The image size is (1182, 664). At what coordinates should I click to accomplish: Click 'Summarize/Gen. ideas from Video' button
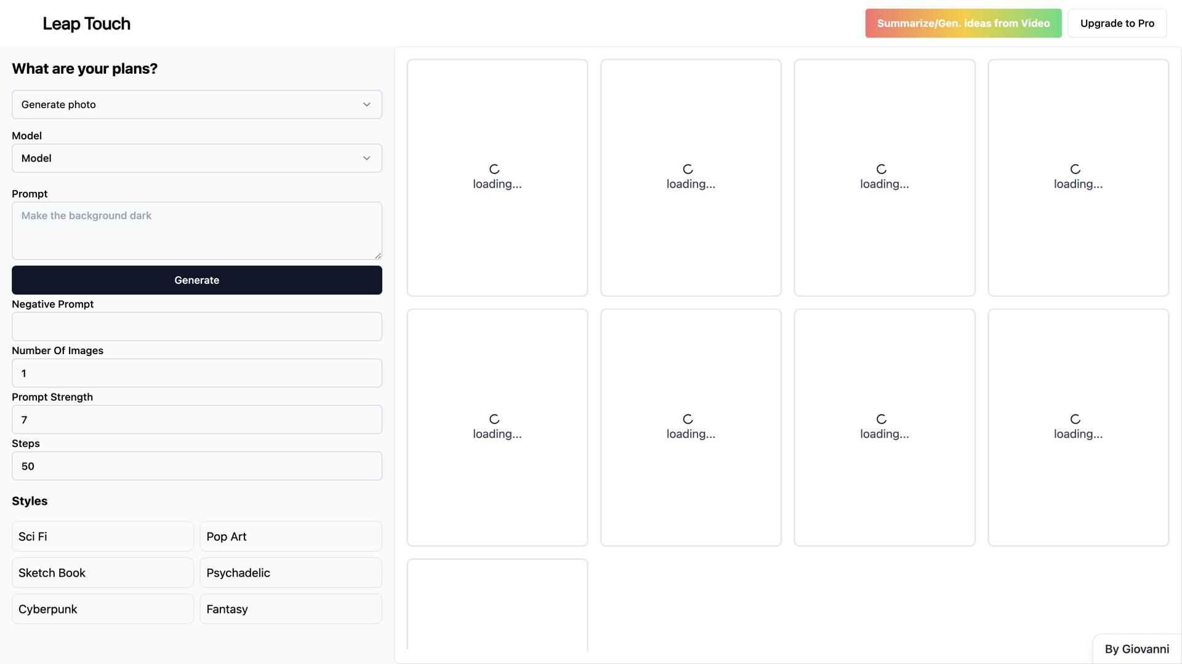tap(963, 23)
